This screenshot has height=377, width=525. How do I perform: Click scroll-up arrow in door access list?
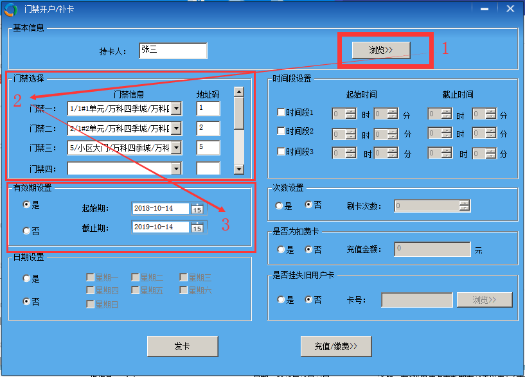pyautogui.click(x=238, y=92)
